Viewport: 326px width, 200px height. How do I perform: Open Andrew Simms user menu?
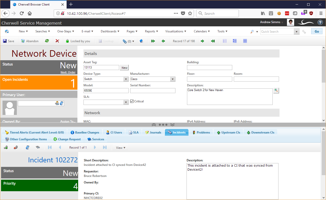(271, 22)
